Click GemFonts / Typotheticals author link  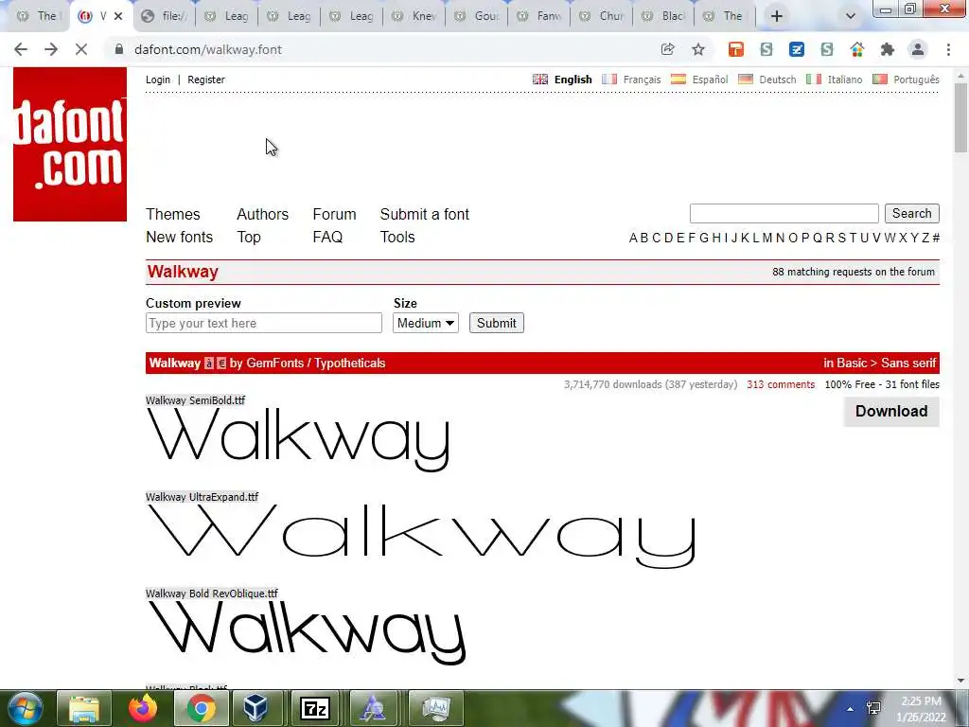click(x=316, y=363)
